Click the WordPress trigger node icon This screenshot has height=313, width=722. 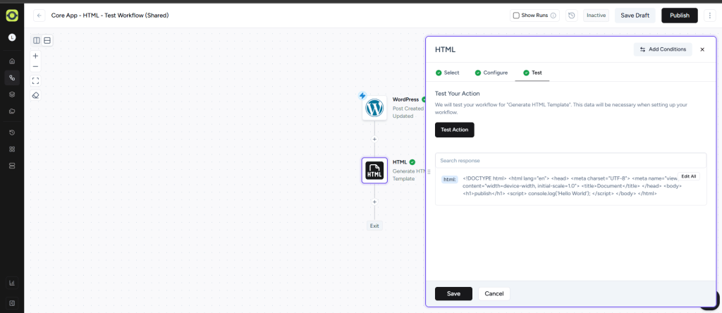pos(374,108)
